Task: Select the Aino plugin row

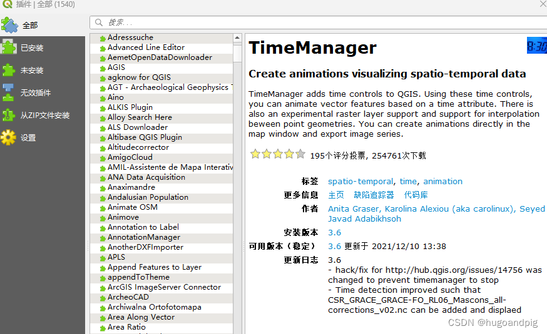Action: (161, 97)
